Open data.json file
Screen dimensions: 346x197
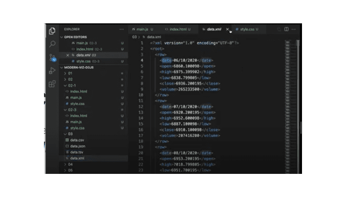(93, 146)
